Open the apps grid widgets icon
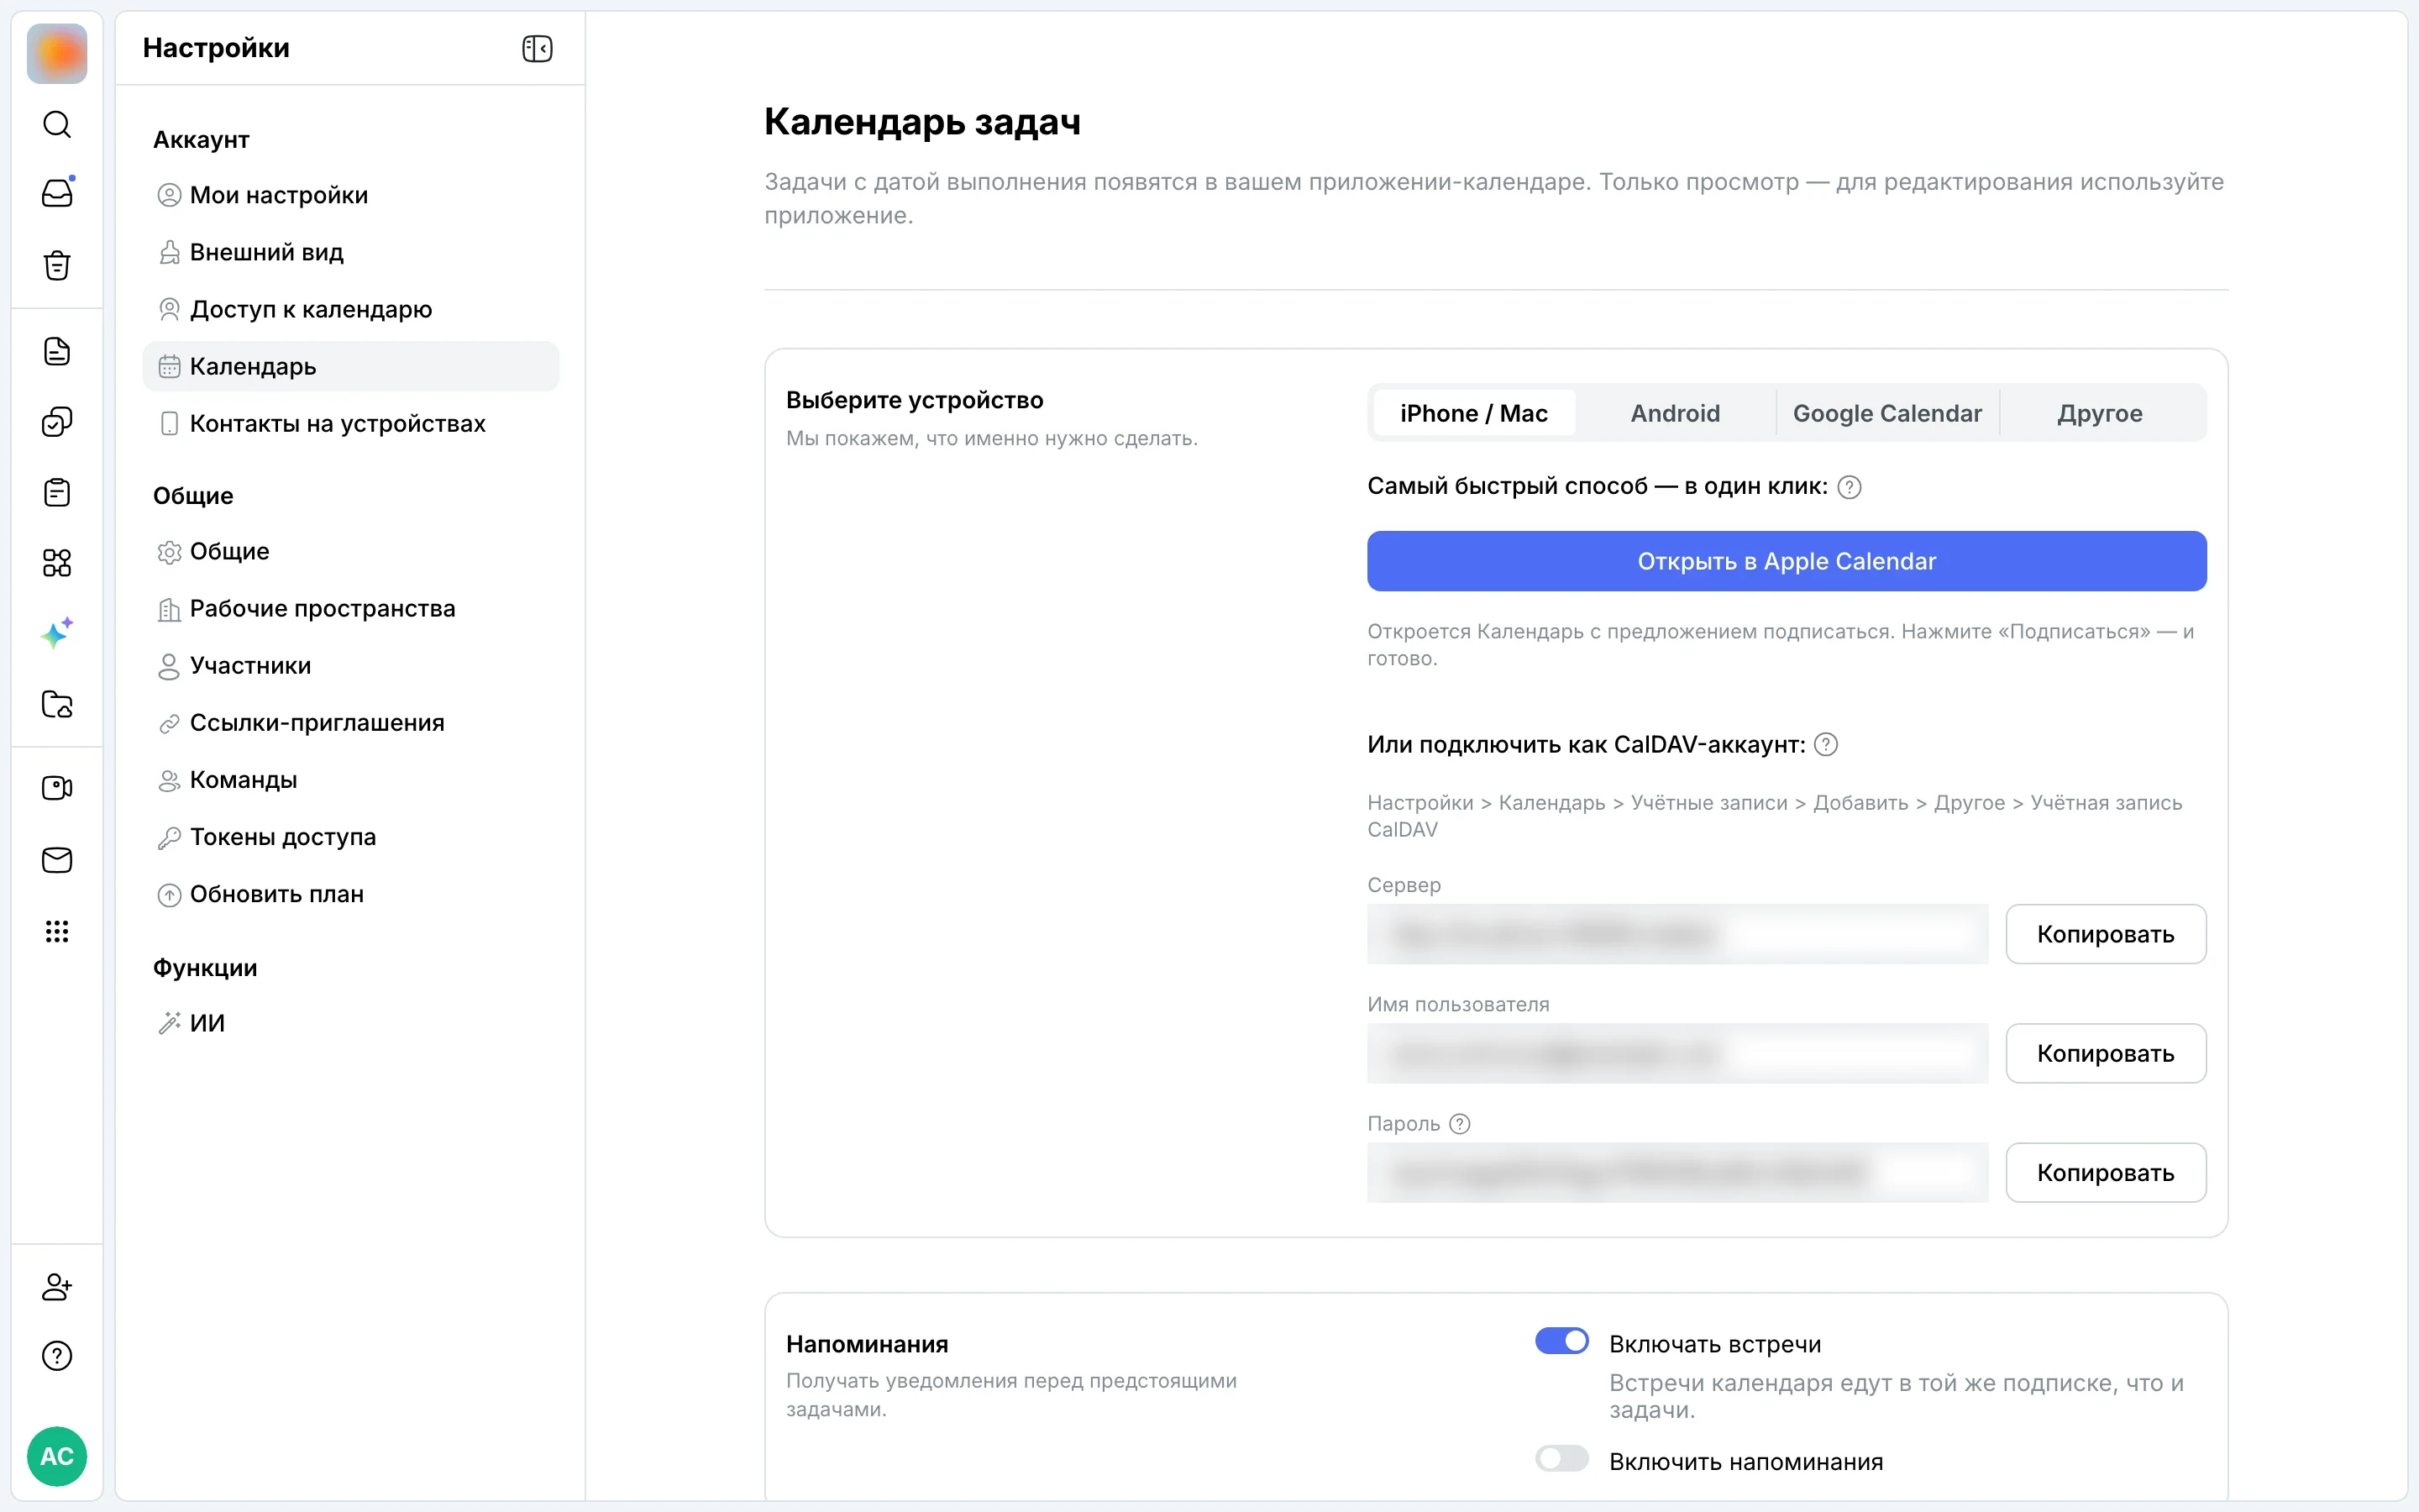Screen dimensions: 2419x1512 click(57, 563)
